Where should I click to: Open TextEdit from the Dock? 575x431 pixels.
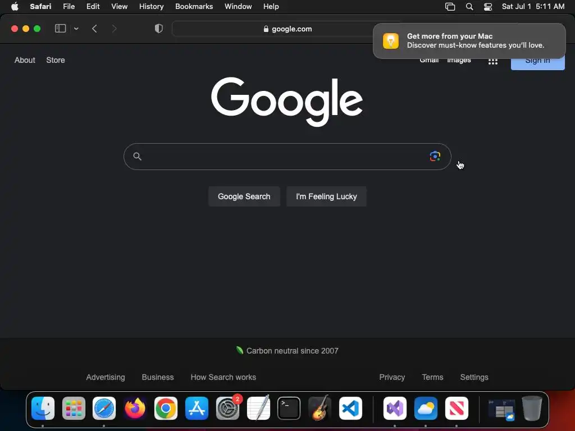pos(258,408)
